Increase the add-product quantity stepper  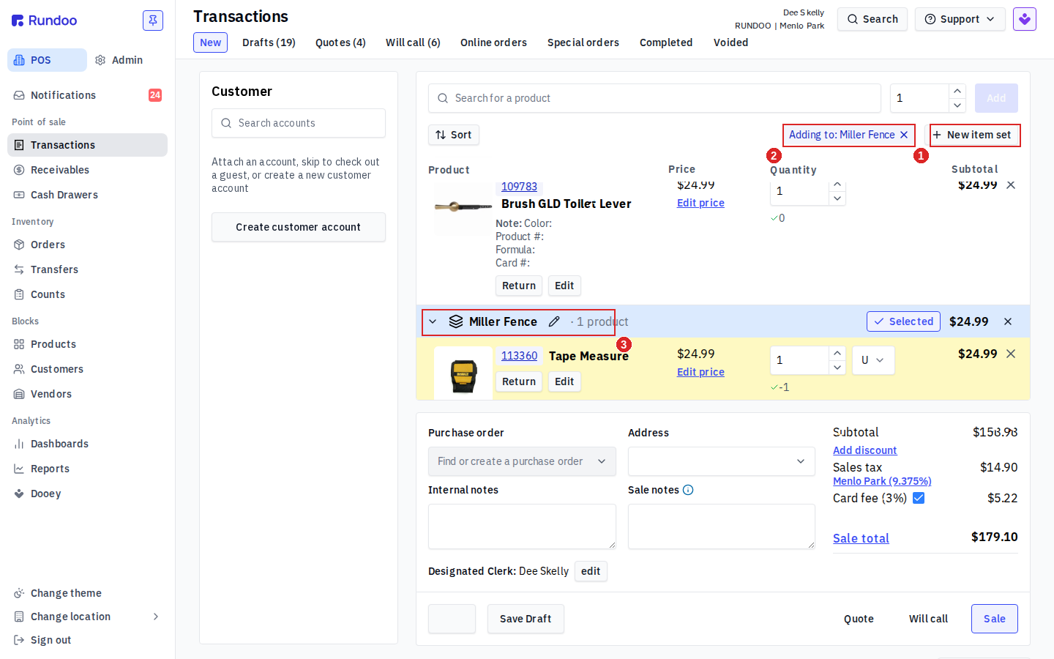click(x=957, y=91)
